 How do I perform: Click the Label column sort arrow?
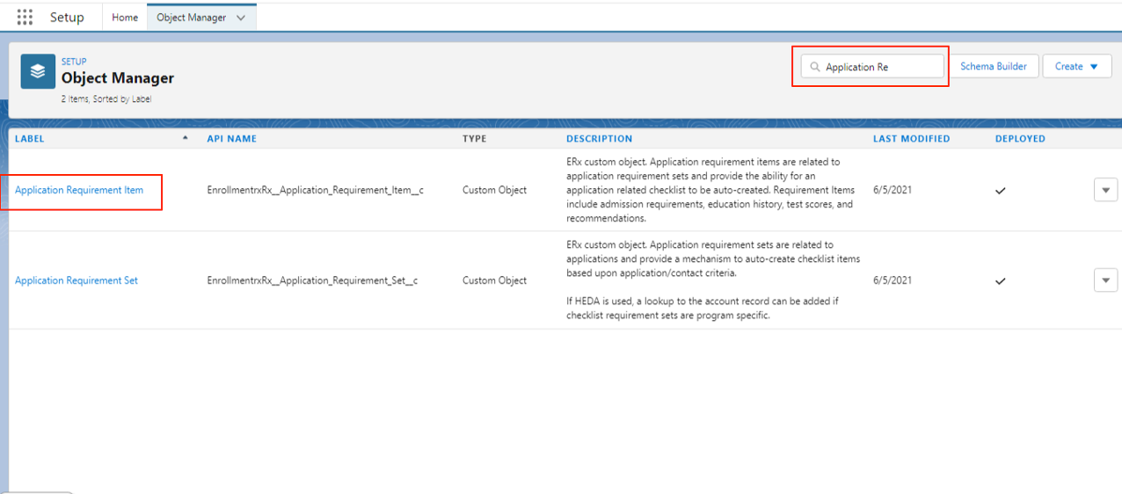pyautogui.click(x=185, y=138)
